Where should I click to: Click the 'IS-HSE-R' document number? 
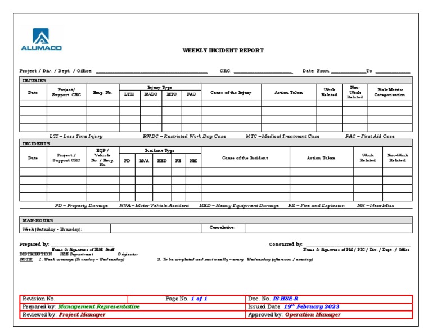285,299
